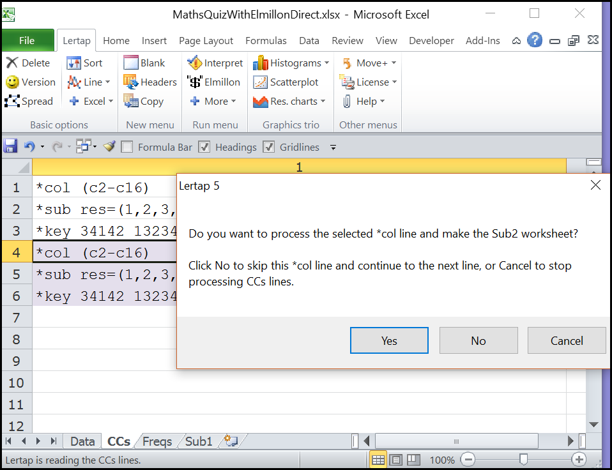Undo the last action

(x=29, y=147)
